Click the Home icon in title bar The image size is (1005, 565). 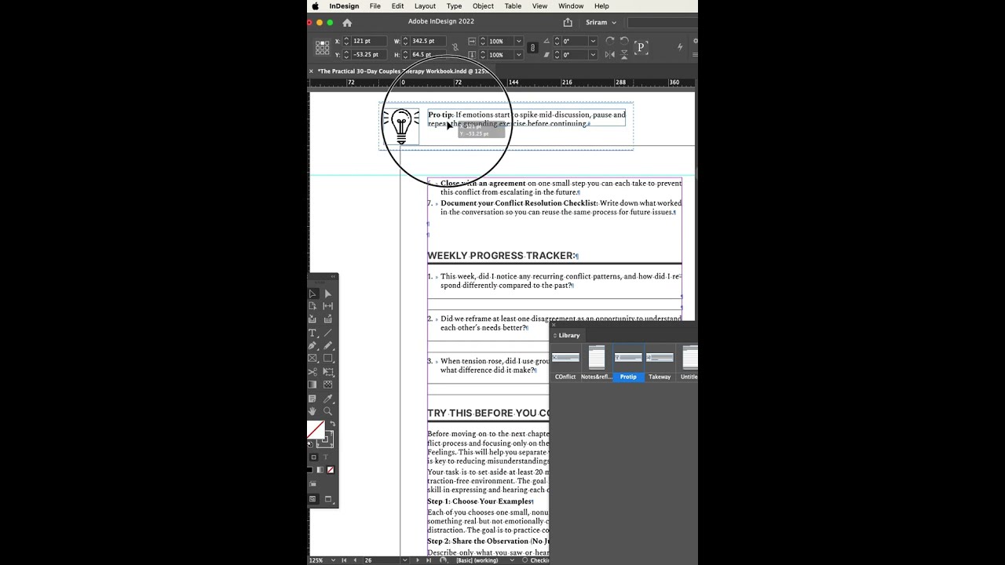tap(347, 23)
